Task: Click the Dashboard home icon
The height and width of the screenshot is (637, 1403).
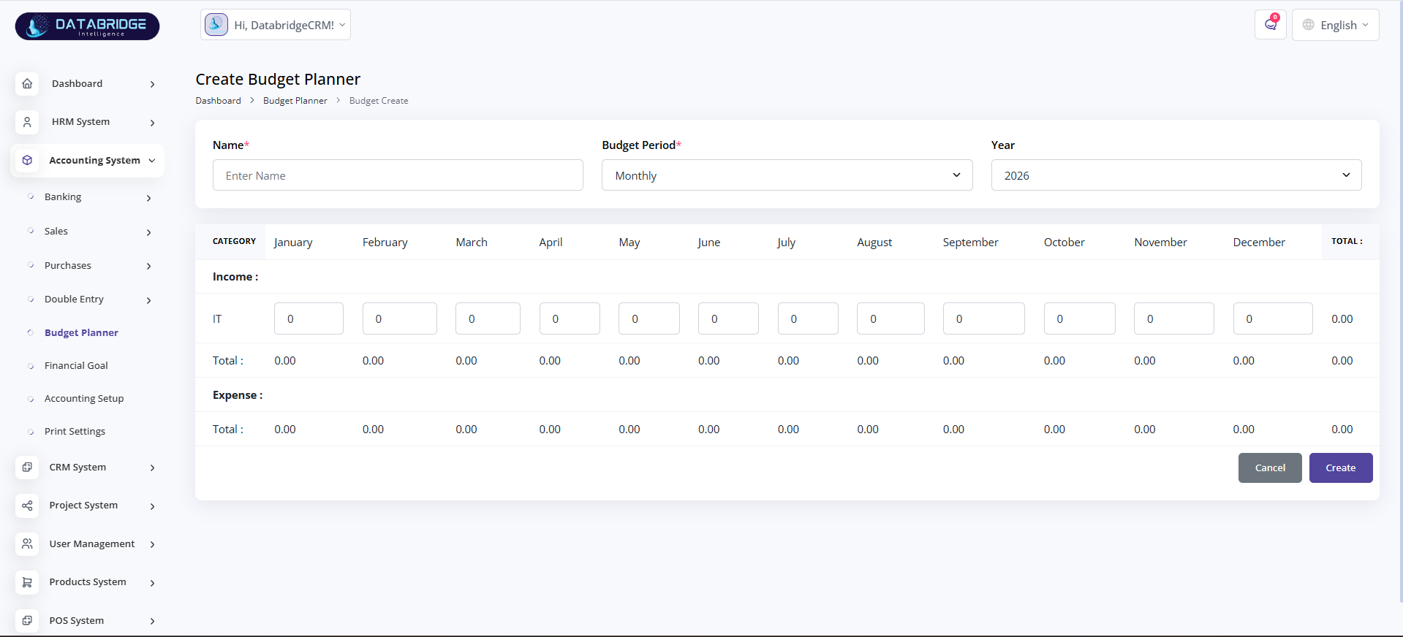Action: [x=27, y=83]
